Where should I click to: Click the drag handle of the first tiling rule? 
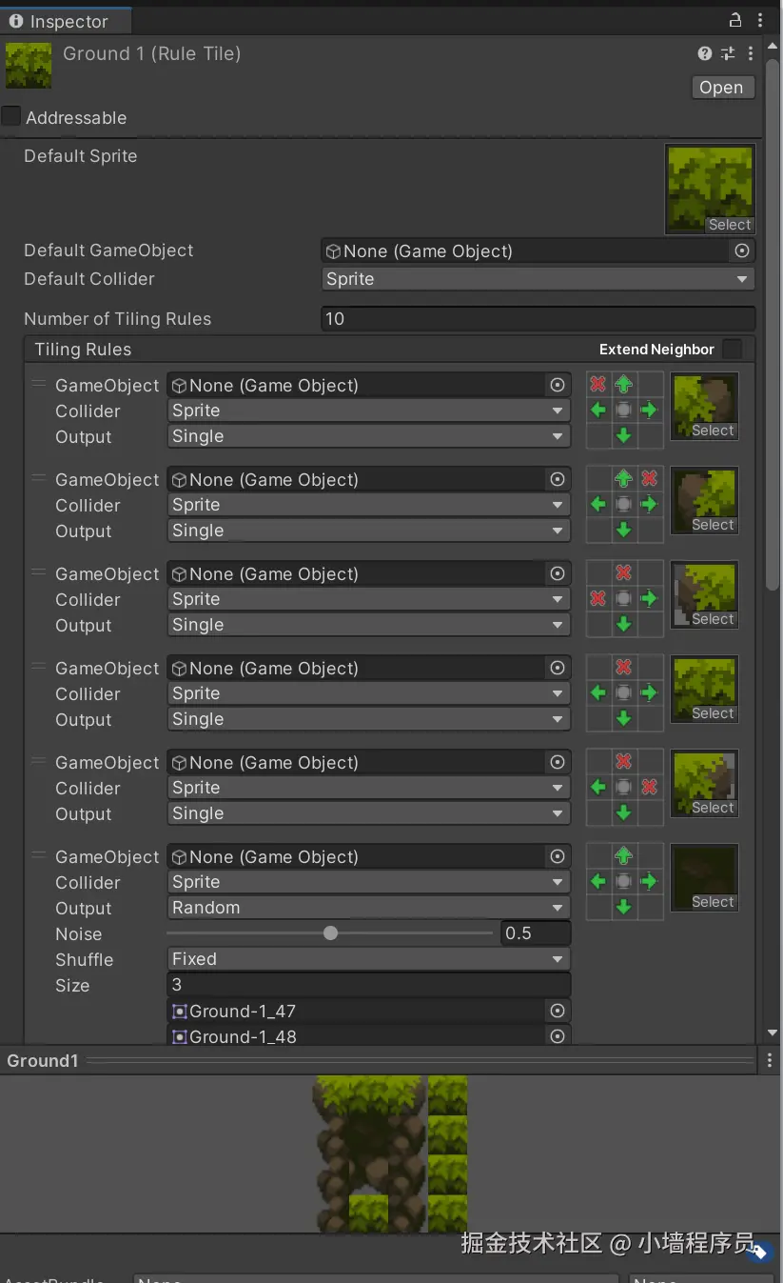(x=39, y=383)
